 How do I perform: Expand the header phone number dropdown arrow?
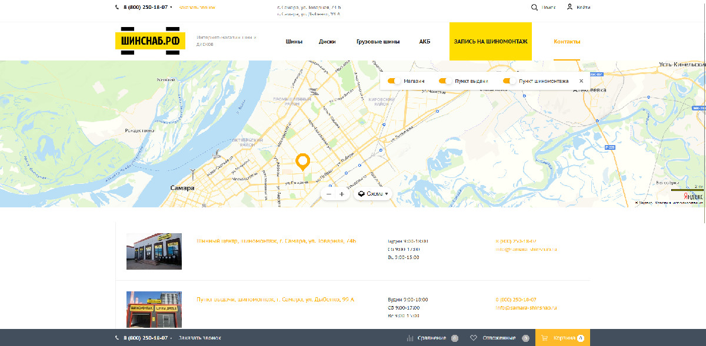tap(171, 8)
